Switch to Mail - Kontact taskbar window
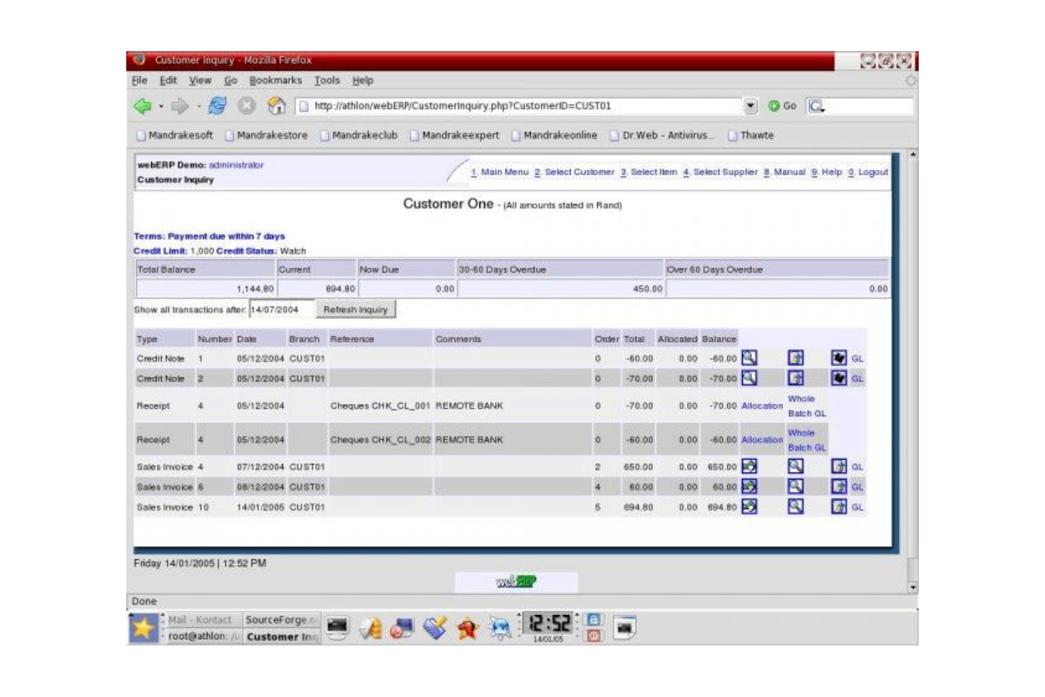Viewport: 1045px width, 697px height. pyautogui.click(x=201, y=619)
